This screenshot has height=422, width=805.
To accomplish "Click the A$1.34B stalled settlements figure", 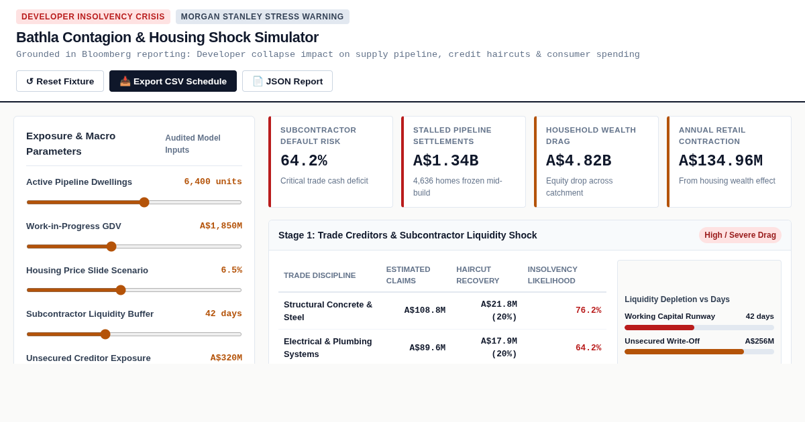I will coord(445,161).
